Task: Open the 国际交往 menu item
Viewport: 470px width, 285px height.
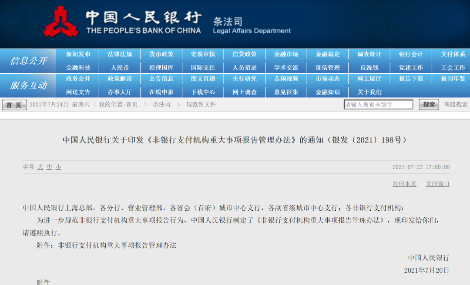Action: (203, 68)
